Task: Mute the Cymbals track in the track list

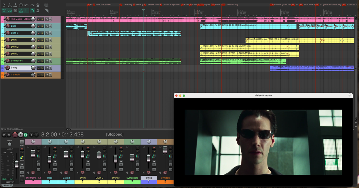Action: [x=38, y=75]
